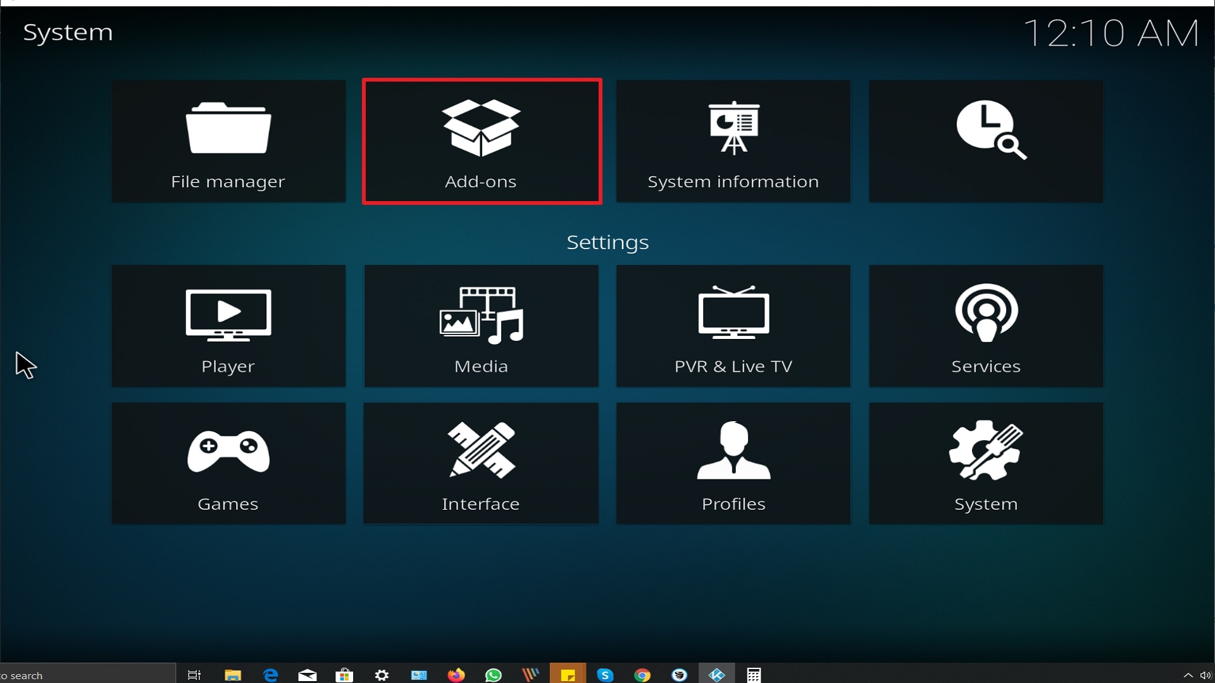This screenshot has height=683, width=1215.
Task: Launch Firefox from the taskbar
Action: pyautogui.click(x=456, y=675)
